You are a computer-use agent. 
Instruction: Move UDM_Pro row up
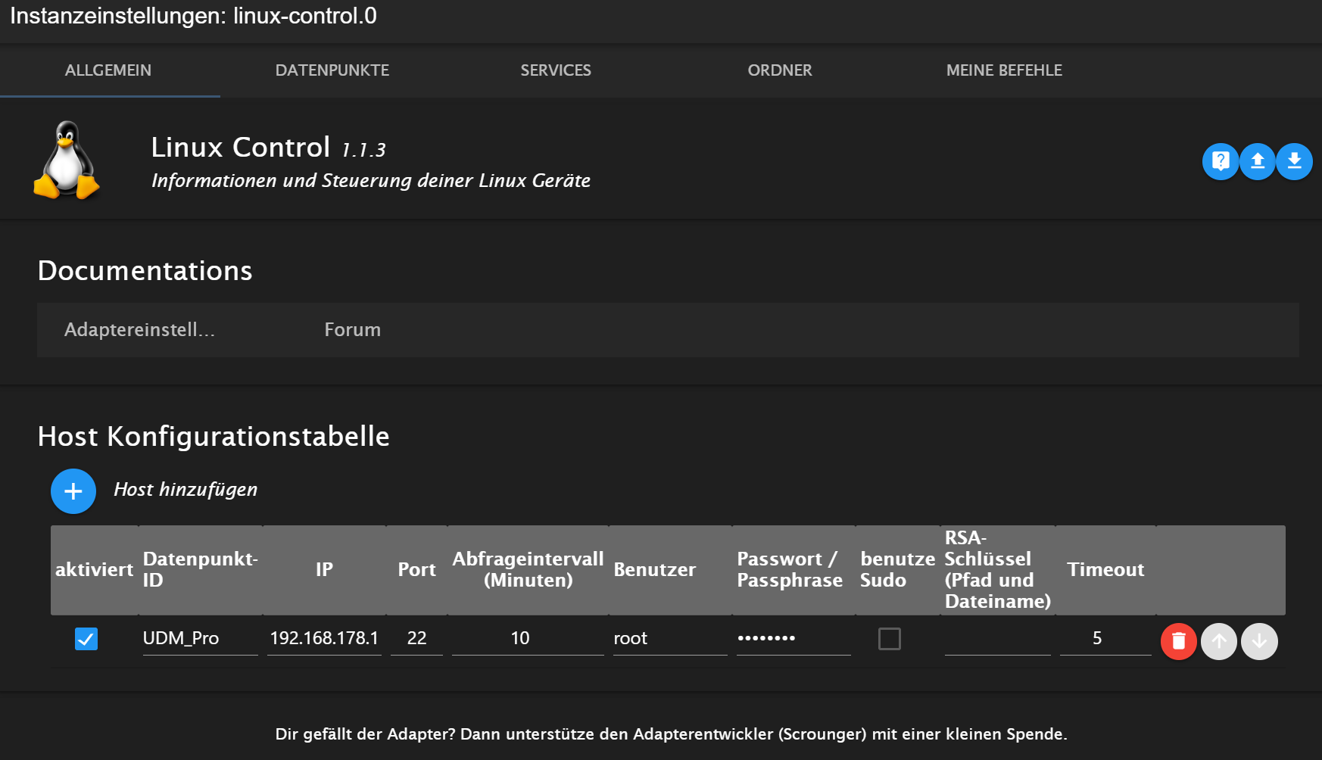click(1219, 641)
